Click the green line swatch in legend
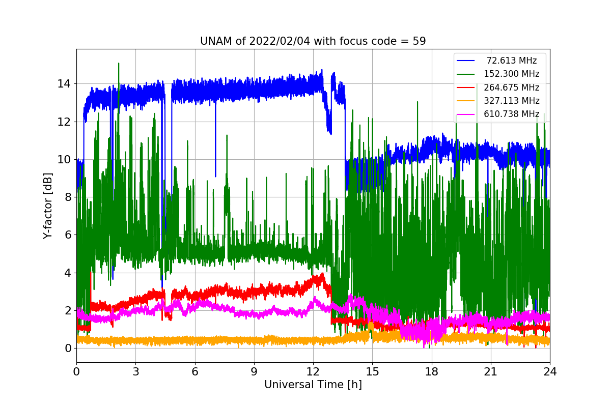Viewport: 611px width, 407px height. point(466,74)
